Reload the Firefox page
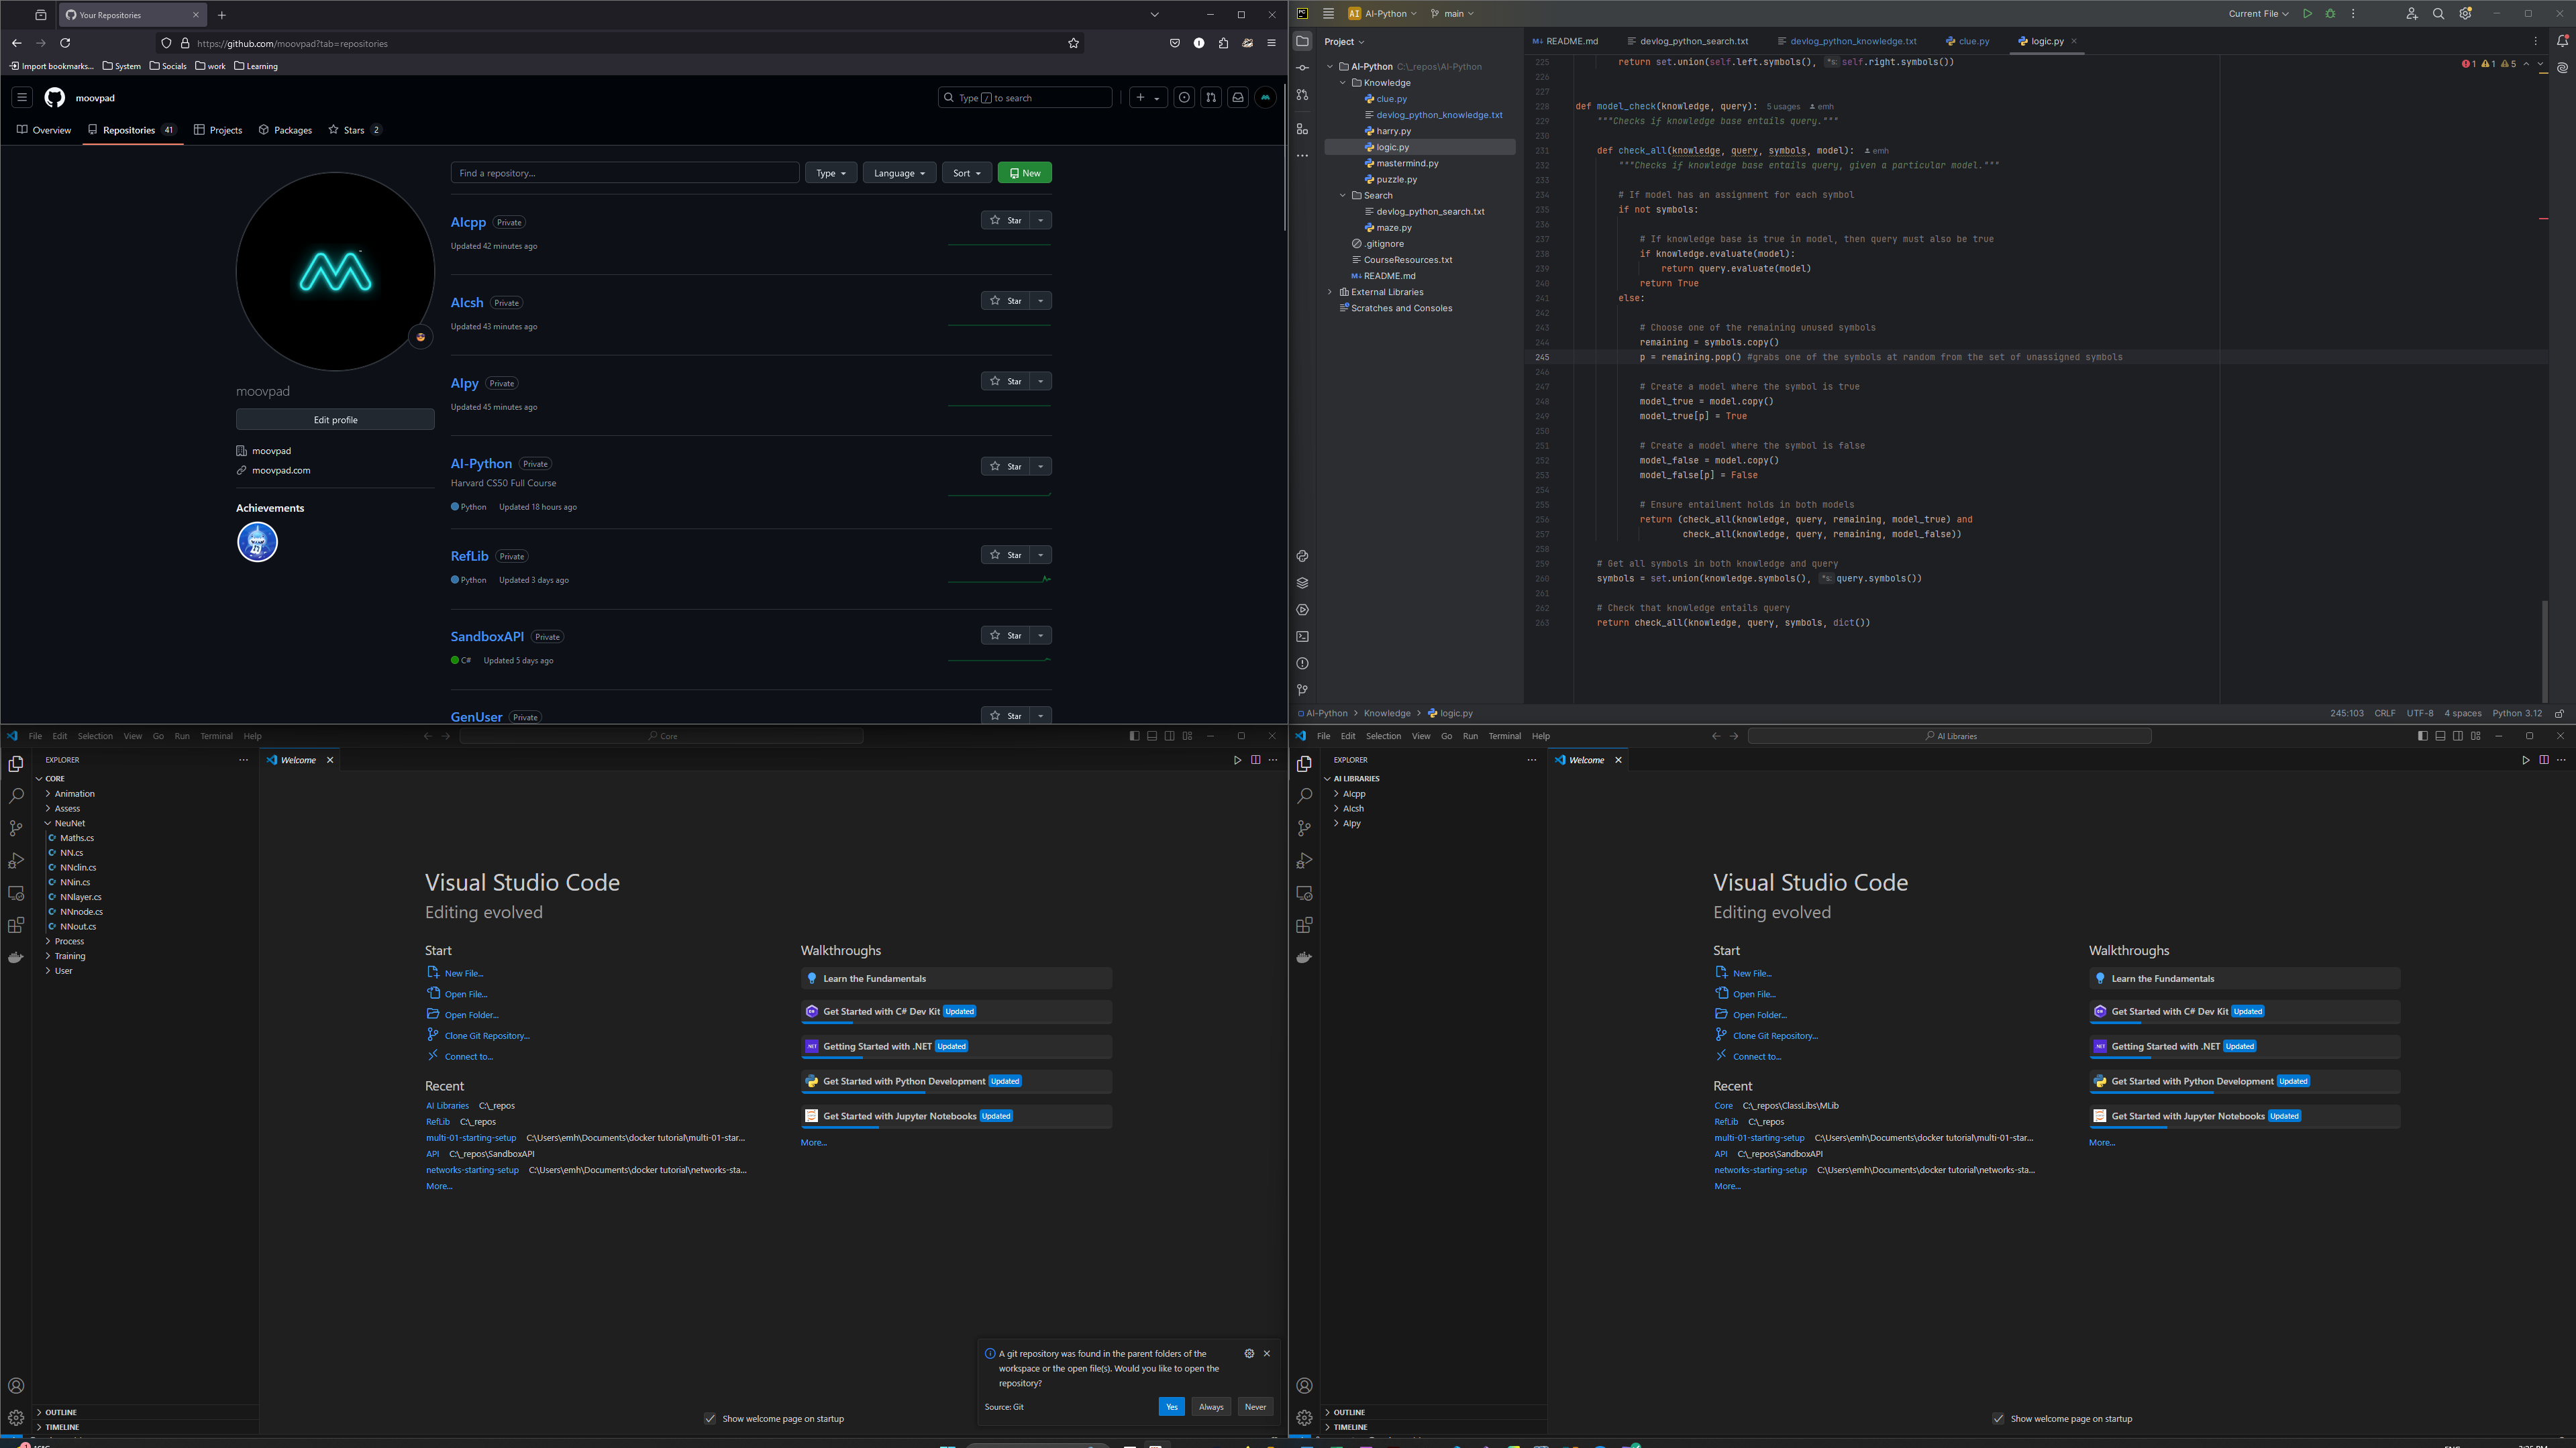This screenshot has height=1448, width=2576. 65,43
